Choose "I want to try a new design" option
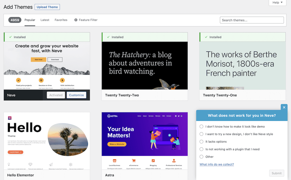Image resolution: width=291 pixels, height=180 pixels. click(x=201, y=134)
